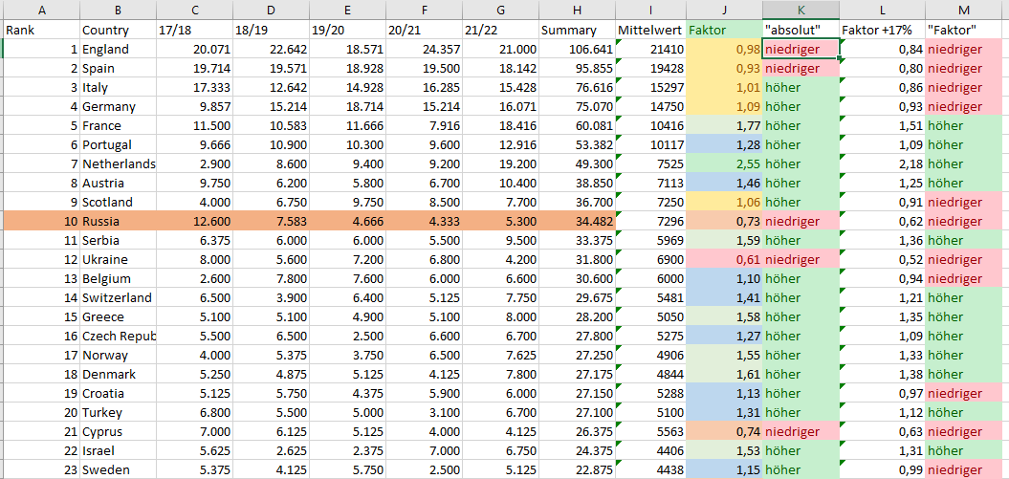Select column header A
Viewport: 1009px width, 479px height.
42,10
